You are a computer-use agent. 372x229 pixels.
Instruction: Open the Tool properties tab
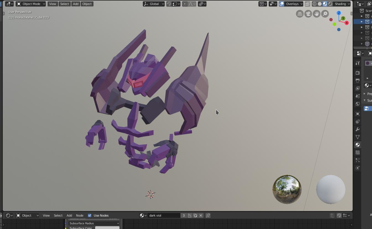click(358, 63)
